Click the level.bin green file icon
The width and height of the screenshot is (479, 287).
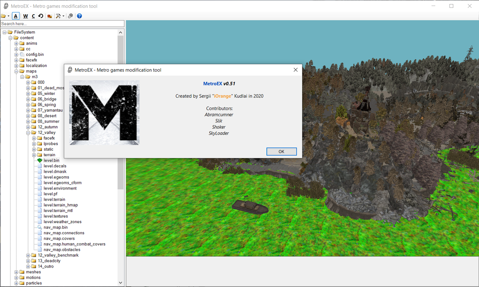click(40, 160)
